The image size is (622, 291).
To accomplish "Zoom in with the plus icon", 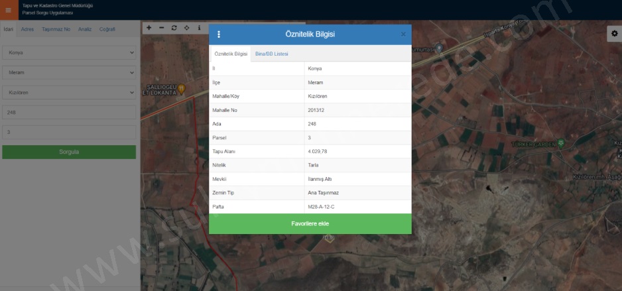I will point(149,28).
